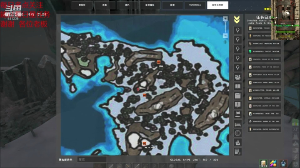Show company members with the people icon
Screen dimensions: 300x168
[237, 77]
